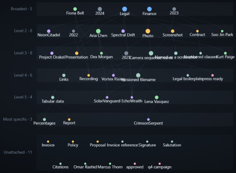Click the unattached Policy node

[73, 142]
